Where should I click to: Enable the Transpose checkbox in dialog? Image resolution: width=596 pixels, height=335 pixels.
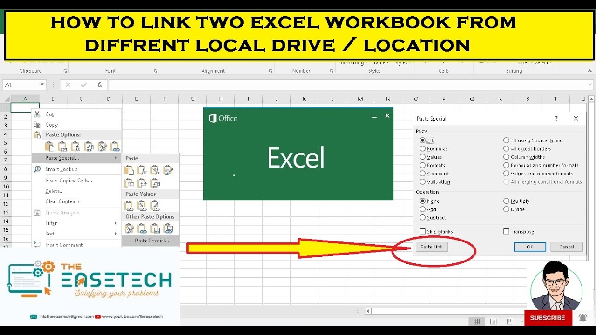[506, 231]
